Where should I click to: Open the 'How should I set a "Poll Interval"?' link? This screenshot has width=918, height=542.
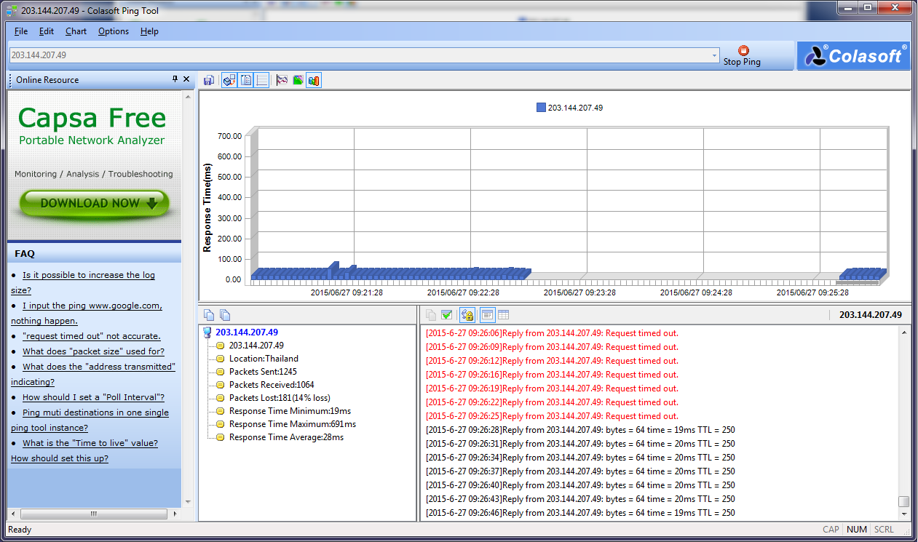tap(93, 397)
